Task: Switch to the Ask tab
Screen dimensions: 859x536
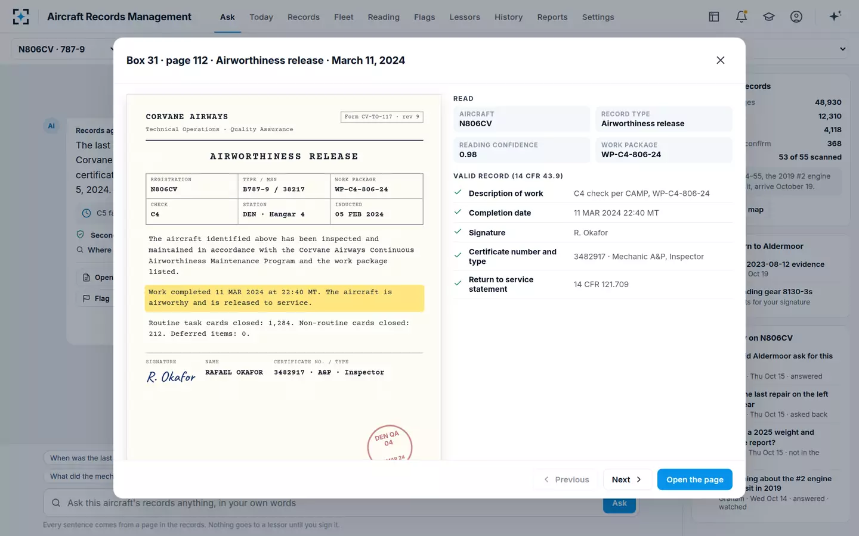Action: pyautogui.click(x=227, y=17)
